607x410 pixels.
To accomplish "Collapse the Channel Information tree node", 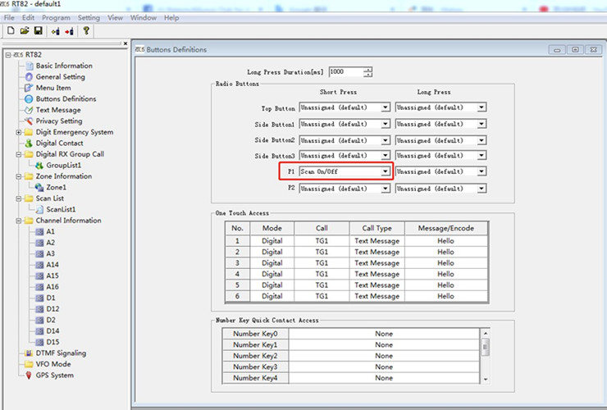I will coord(19,221).
